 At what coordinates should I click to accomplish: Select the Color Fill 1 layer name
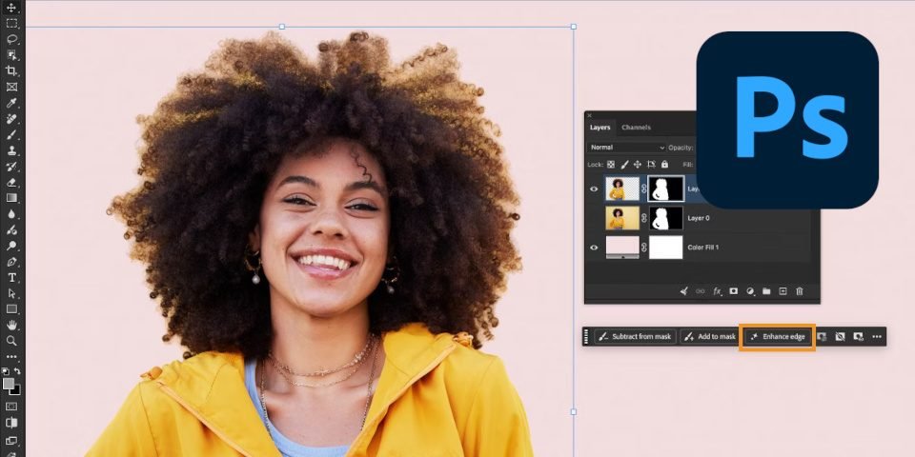click(703, 248)
